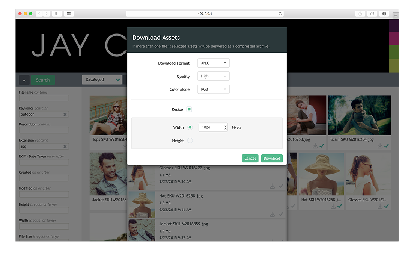Open the Tops SKU W2016584 thumbnail
The width and height of the screenshot is (414, 263).
108,115
